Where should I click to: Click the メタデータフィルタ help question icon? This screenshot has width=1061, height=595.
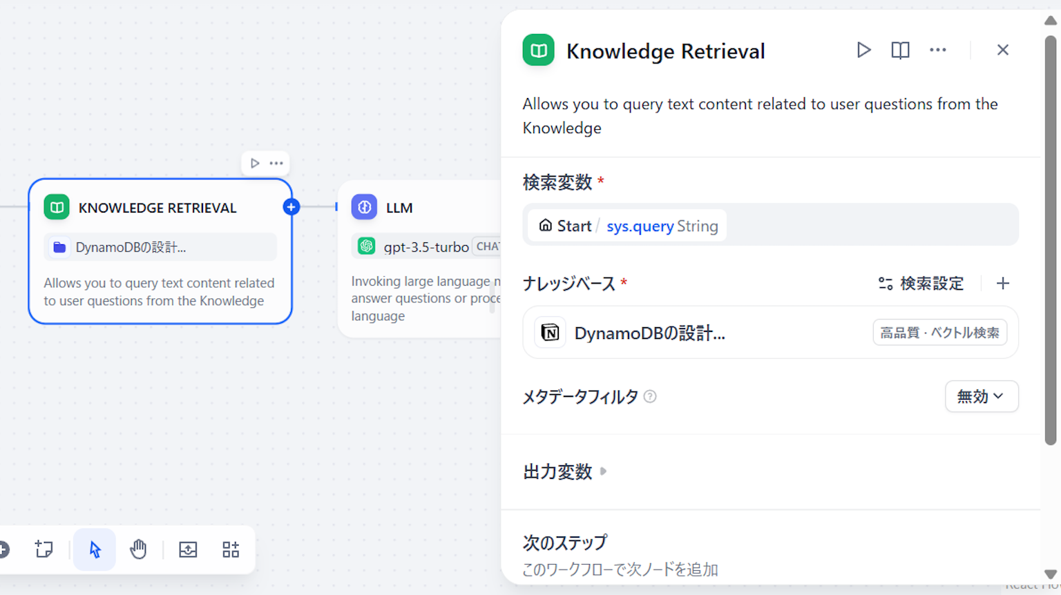coord(650,396)
